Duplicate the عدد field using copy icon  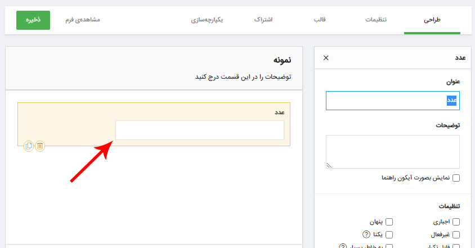pyautogui.click(x=29, y=146)
